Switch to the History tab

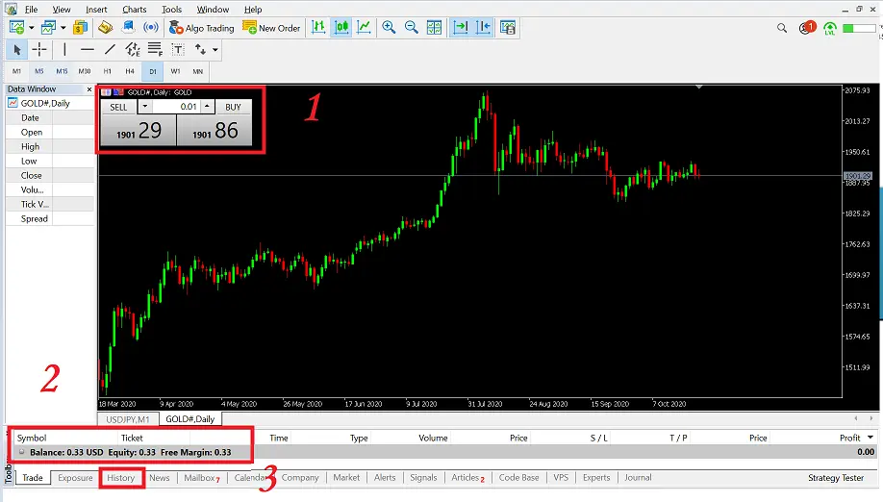121,477
